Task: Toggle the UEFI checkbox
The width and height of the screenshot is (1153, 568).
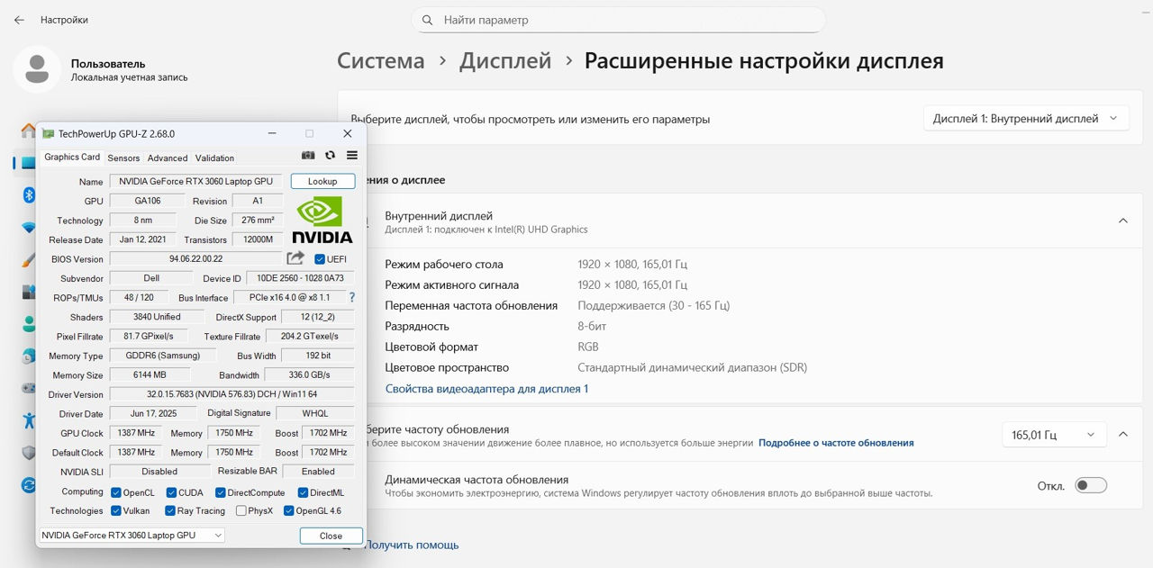Action: tap(320, 259)
